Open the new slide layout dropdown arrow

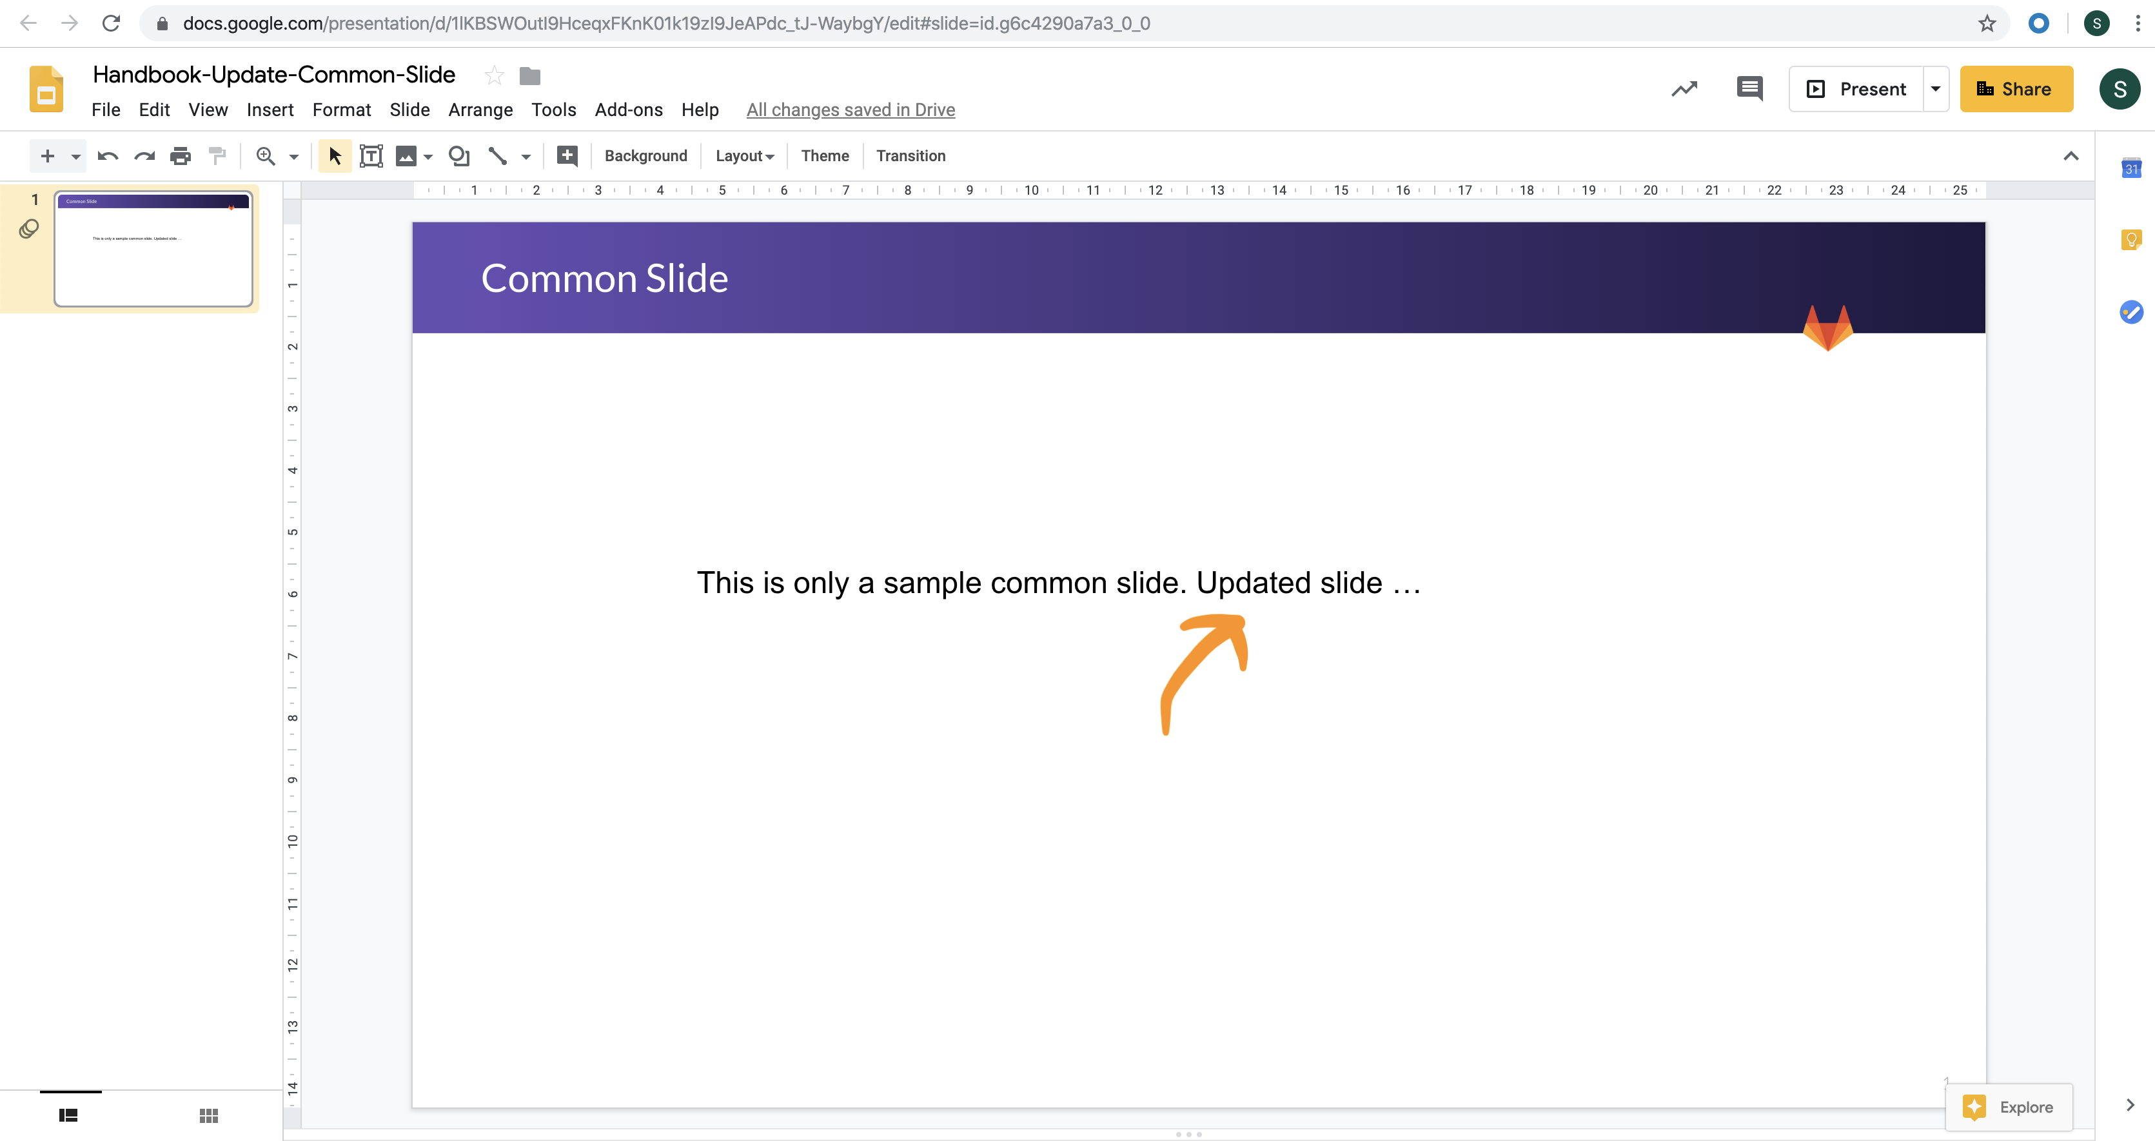click(75, 157)
